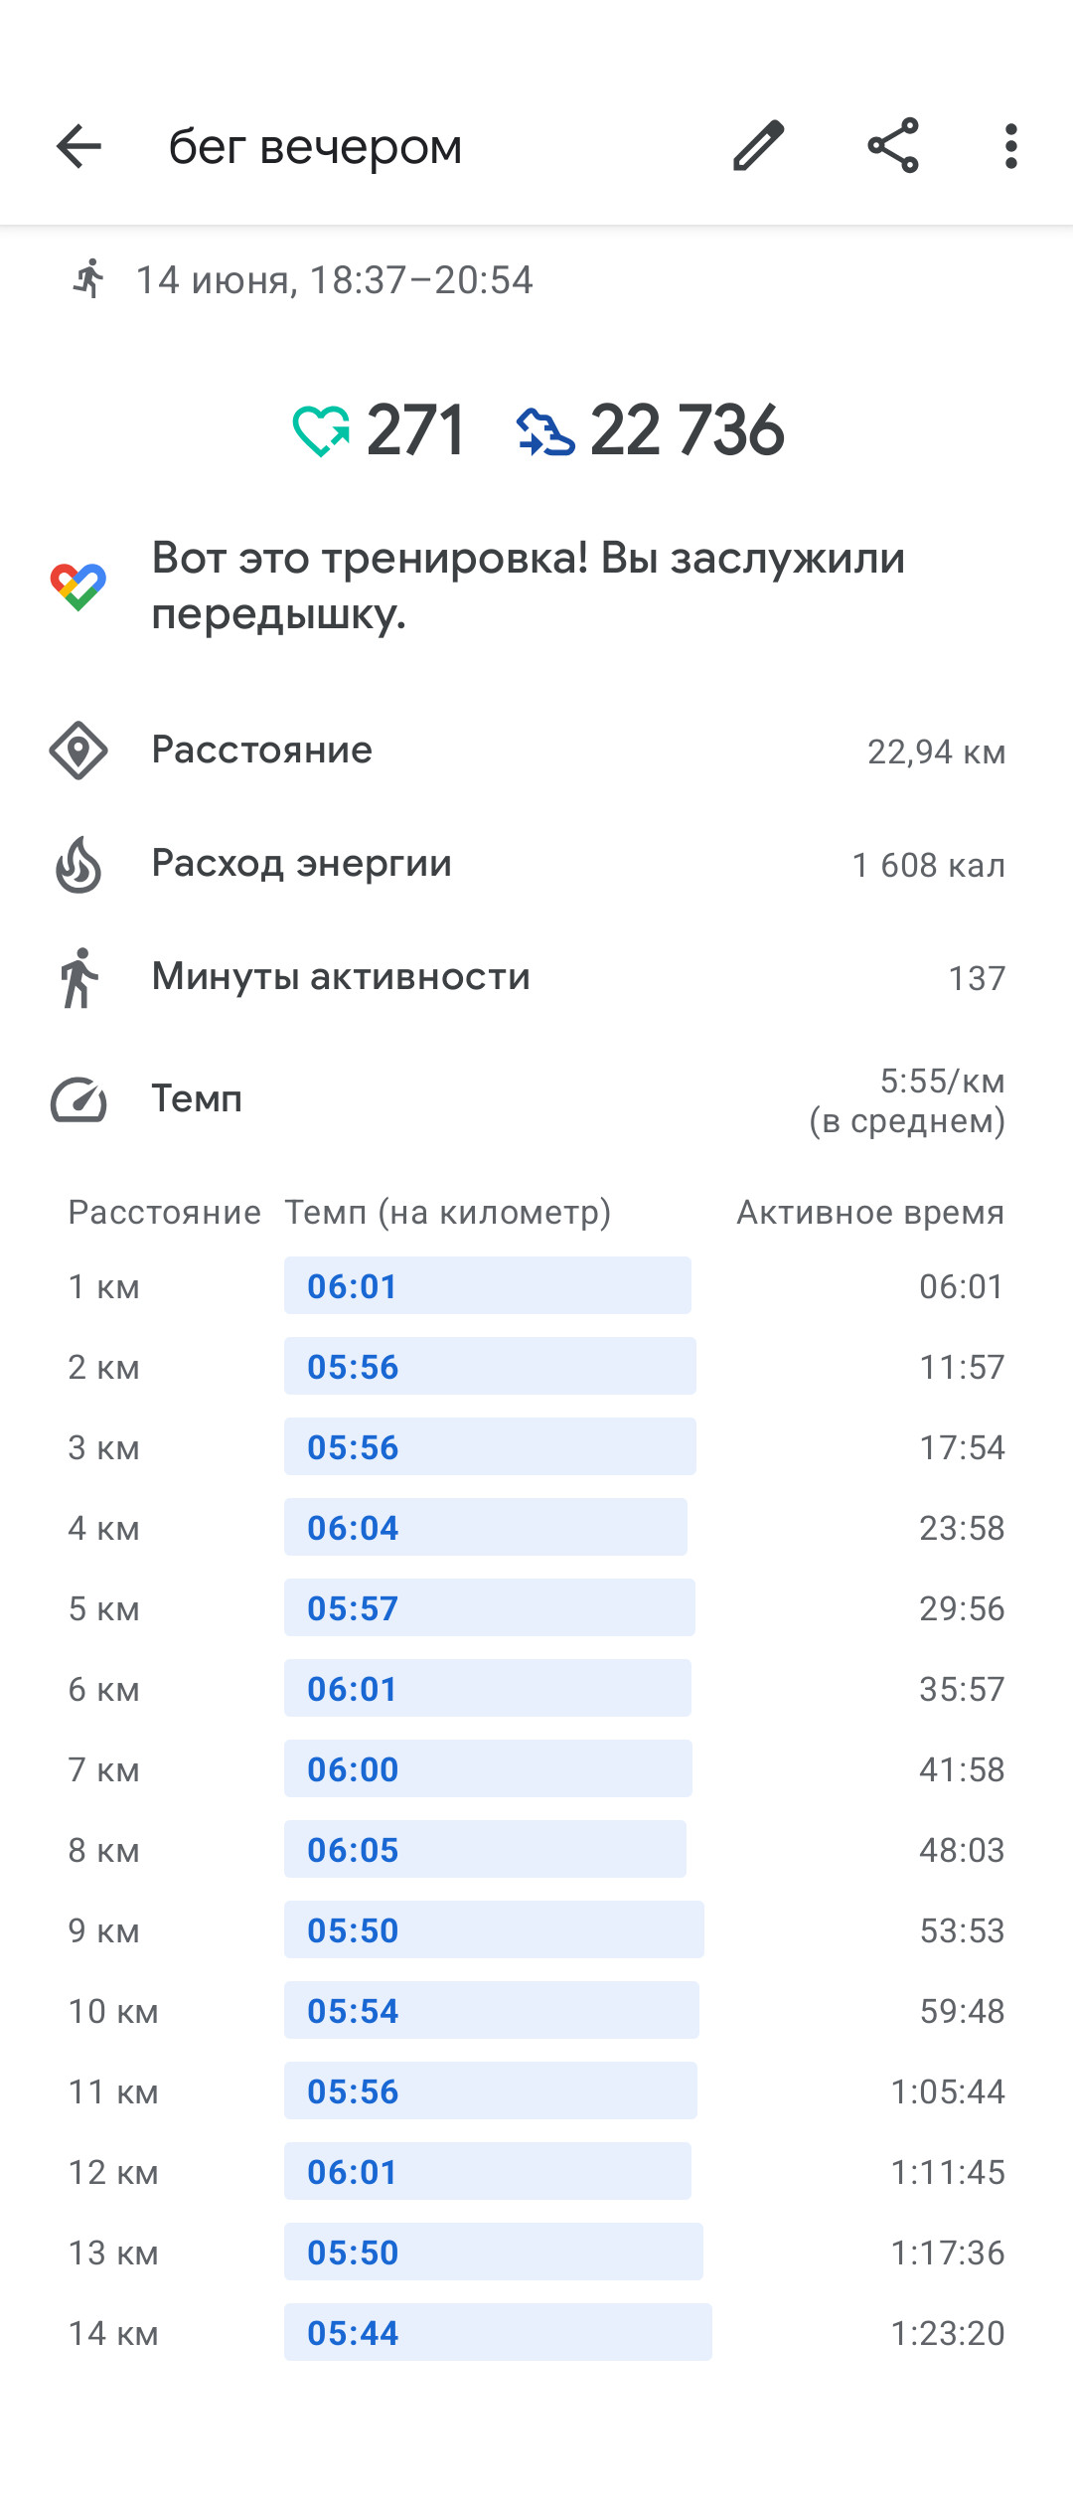Tap the share icon
This screenshot has width=1073, height=2505.
pyautogui.click(x=893, y=147)
